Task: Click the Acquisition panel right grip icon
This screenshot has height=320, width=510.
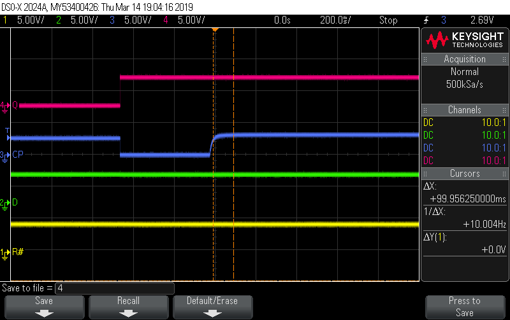Action: (504, 59)
